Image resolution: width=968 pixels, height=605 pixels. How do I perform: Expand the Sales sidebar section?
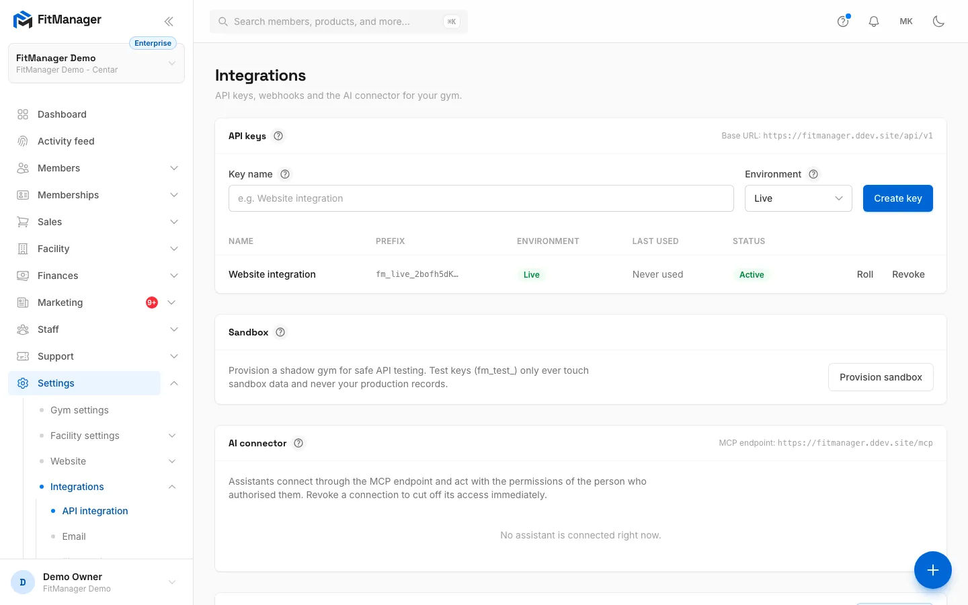pyautogui.click(x=174, y=222)
